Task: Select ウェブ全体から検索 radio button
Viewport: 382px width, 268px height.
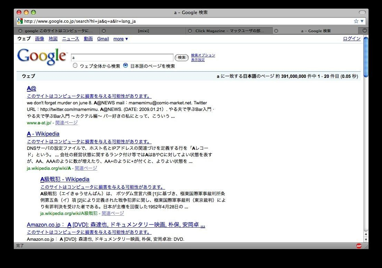Action: pos(75,65)
